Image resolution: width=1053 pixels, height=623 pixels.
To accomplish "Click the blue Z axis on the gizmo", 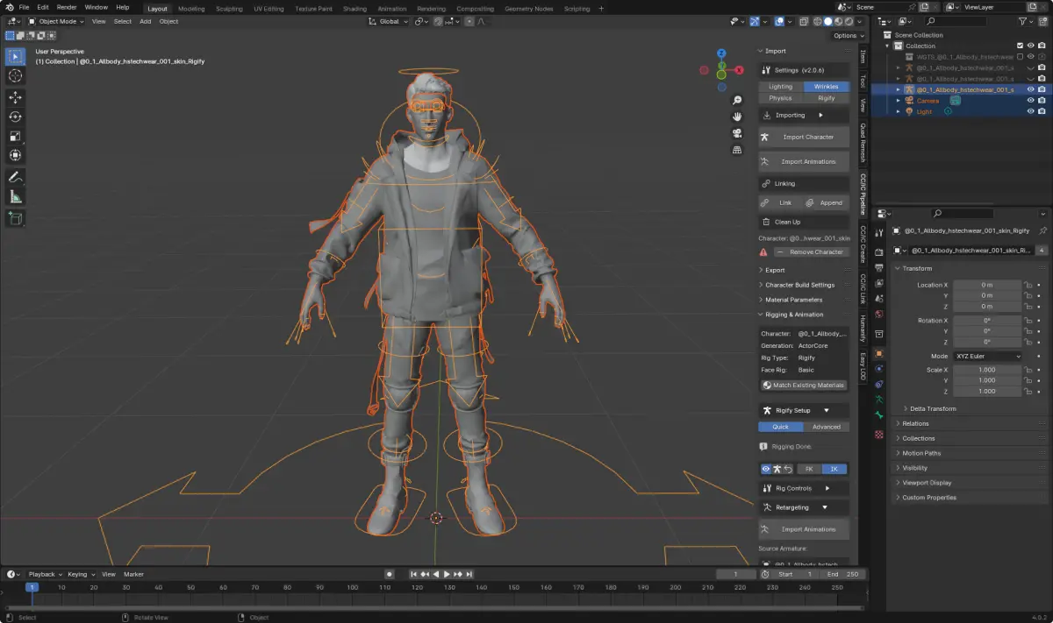I will 720,53.
